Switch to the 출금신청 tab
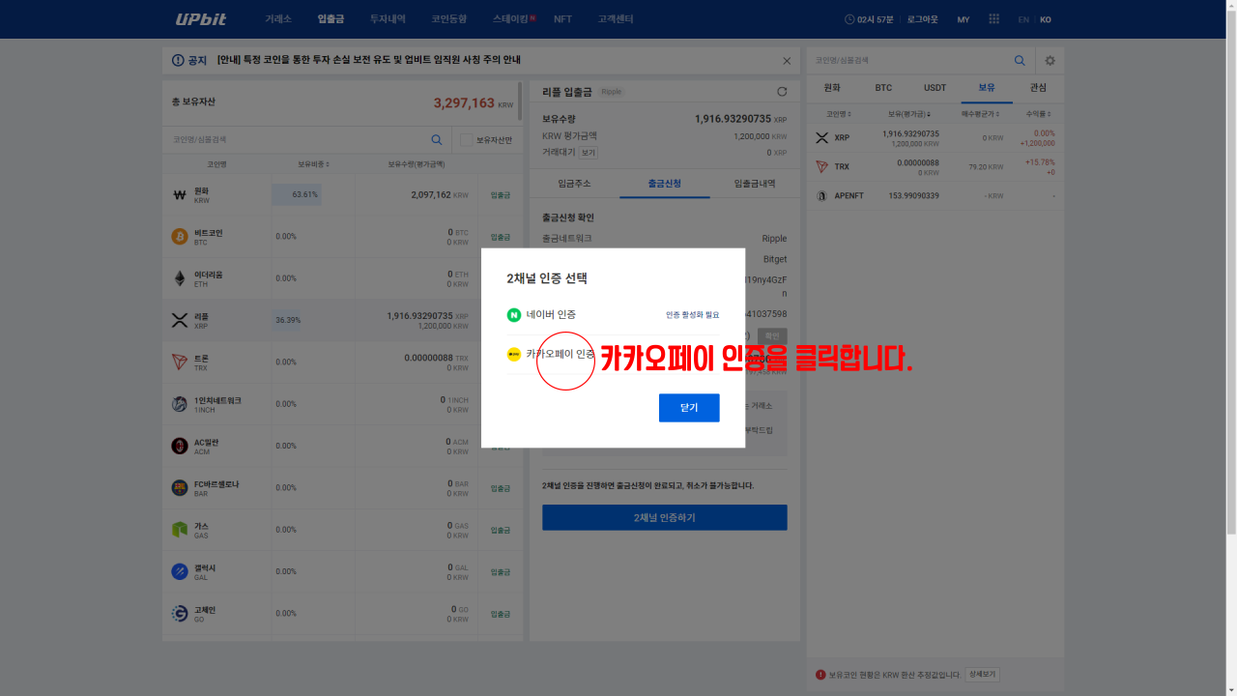Viewport: 1237px width, 696px height. pos(665,184)
